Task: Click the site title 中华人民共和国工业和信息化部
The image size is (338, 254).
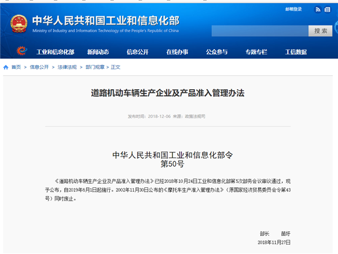Action: (106, 21)
